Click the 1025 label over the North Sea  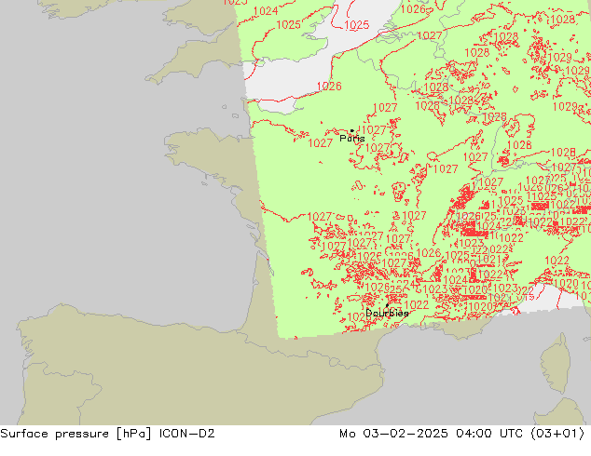click(357, 25)
